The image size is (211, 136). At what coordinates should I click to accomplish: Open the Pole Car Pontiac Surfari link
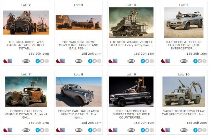[x=131, y=114]
